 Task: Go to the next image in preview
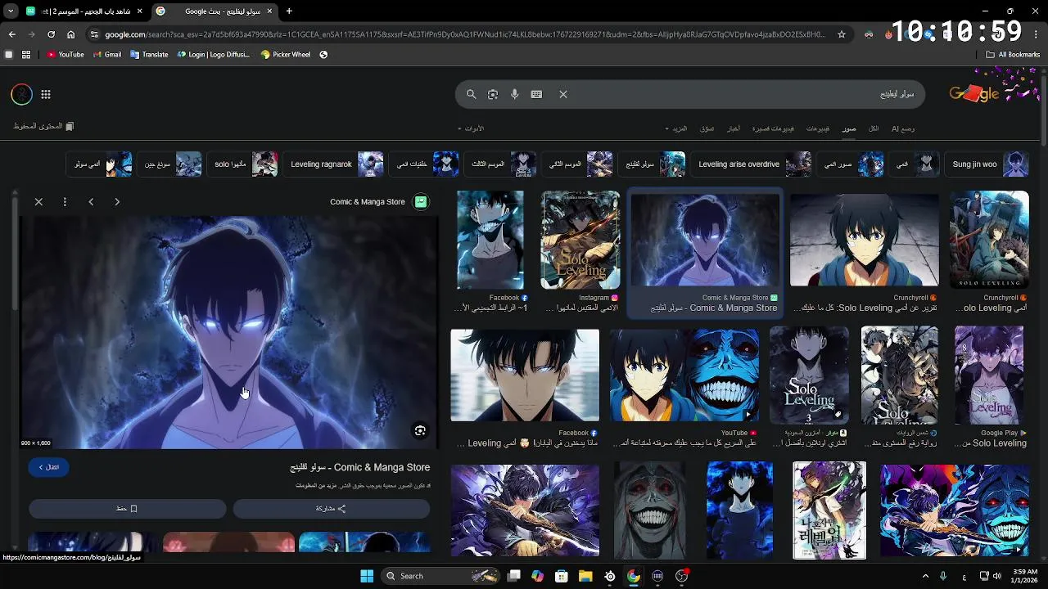coord(117,201)
